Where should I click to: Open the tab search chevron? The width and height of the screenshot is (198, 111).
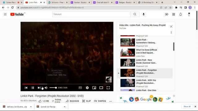[x=174, y=2]
